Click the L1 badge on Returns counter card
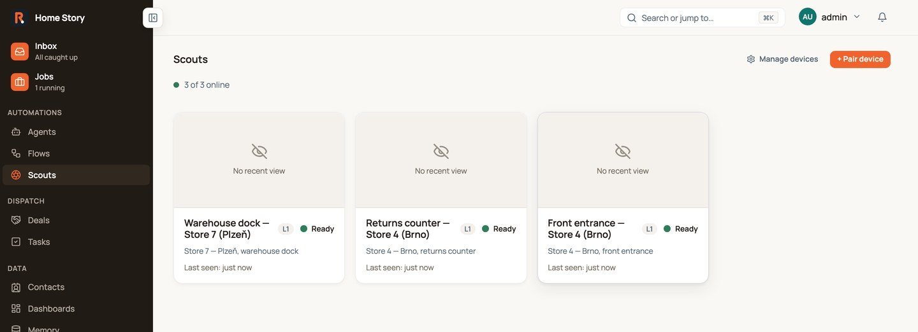918x332 pixels. coord(467,229)
